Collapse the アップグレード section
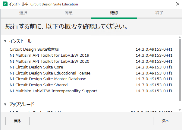This screenshot has width=182, height=130. [5, 104]
